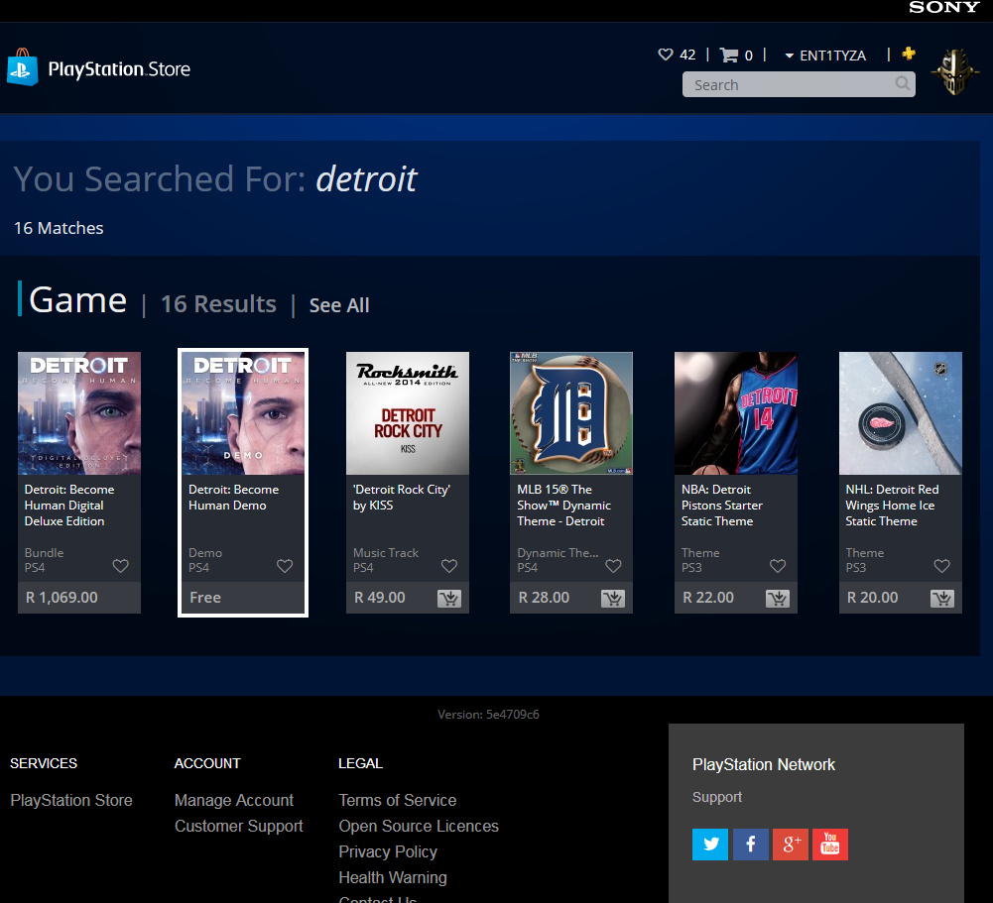Wishlist Detroit: Become Human Digital Deluxe Edition
The width and height of the screenshot is (993, 903).
(x=120, y=566)
